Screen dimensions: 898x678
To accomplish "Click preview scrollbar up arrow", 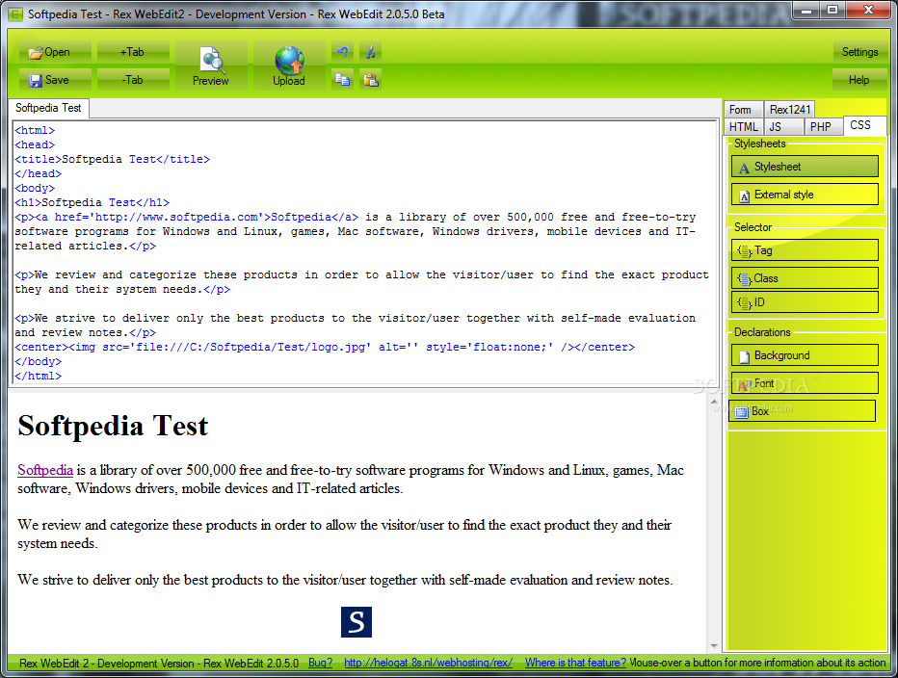I will coord(714,402).
